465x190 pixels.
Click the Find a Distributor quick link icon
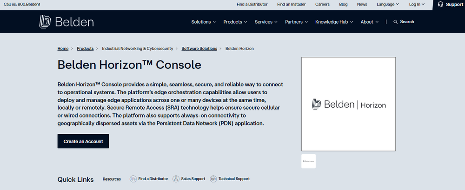click(133, 179)
